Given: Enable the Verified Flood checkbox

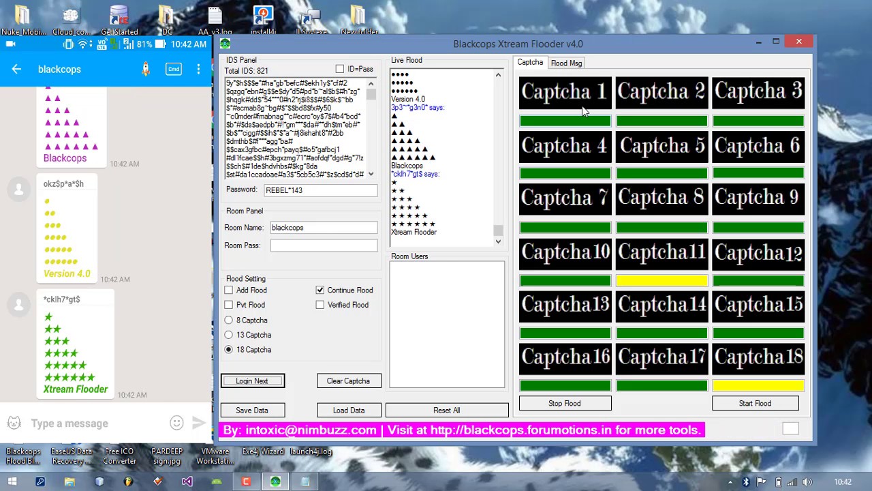Looking at the screenshot, I should click(x=320, y=305).
